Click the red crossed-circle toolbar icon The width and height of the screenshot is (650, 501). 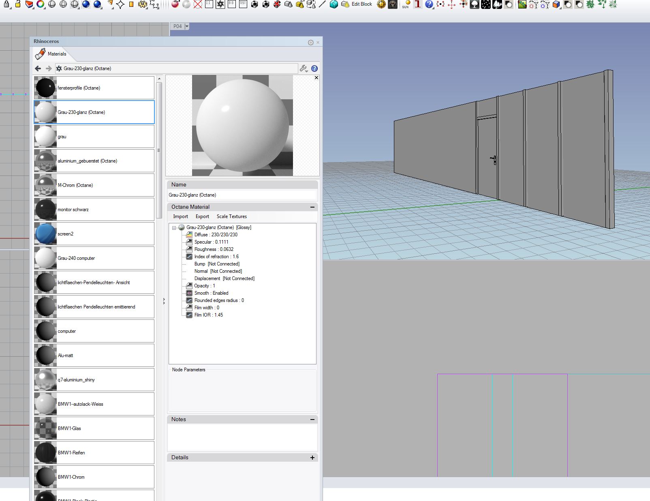(x=198, y=4)
